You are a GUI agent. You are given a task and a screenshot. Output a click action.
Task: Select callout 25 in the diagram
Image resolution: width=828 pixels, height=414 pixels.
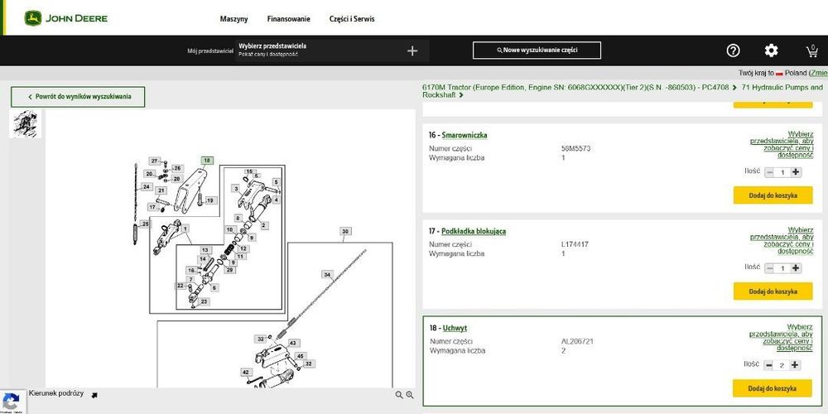(145, 224)
